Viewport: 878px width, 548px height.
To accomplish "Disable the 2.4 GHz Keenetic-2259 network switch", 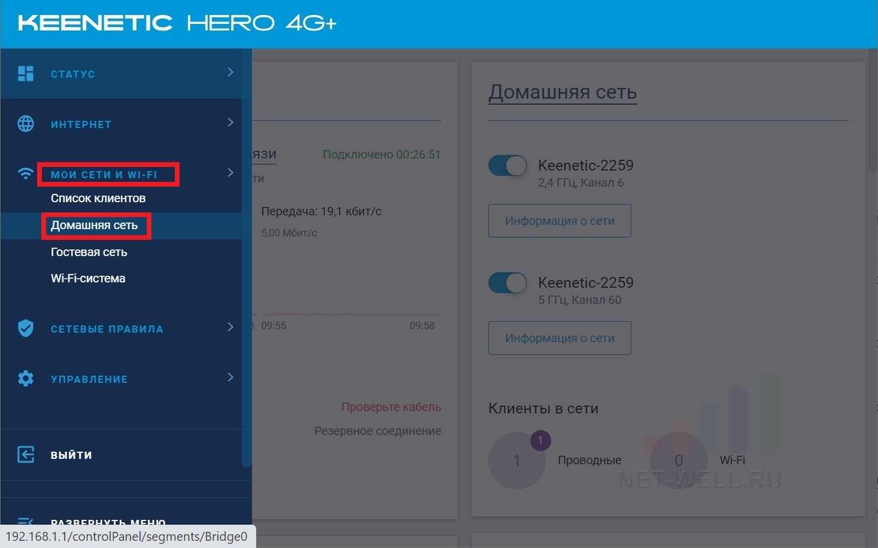I will coord(508,166).
